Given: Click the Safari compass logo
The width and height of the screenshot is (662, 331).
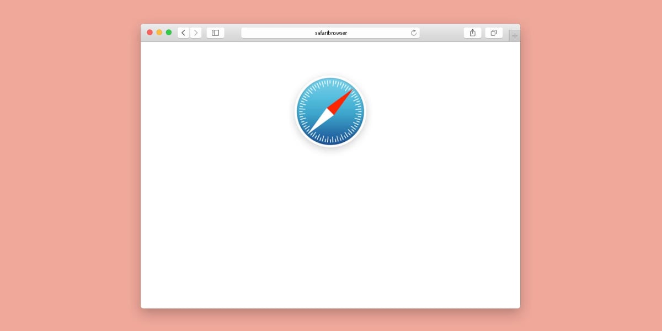Looking at the screenshot, I should click(330, 112).
